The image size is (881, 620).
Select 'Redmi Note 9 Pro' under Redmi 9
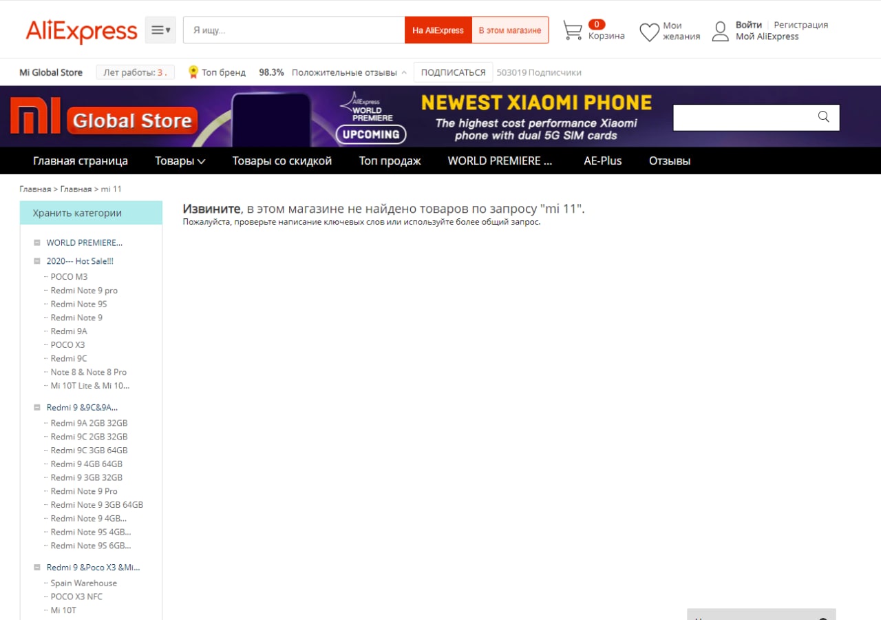tap(84, 491)
